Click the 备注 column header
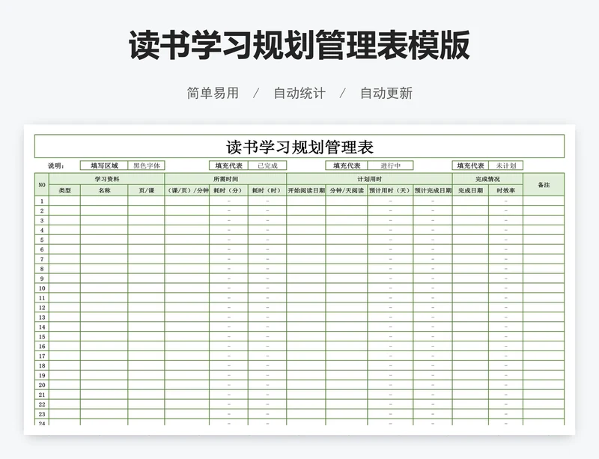Image resolution: width=599 pixels, height=459 pixels. pyautogui.click(x=544, y=185)
